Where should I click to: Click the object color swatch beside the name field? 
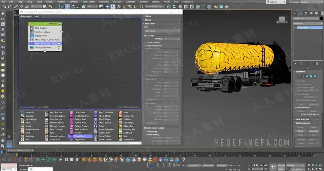coord(321,18)
